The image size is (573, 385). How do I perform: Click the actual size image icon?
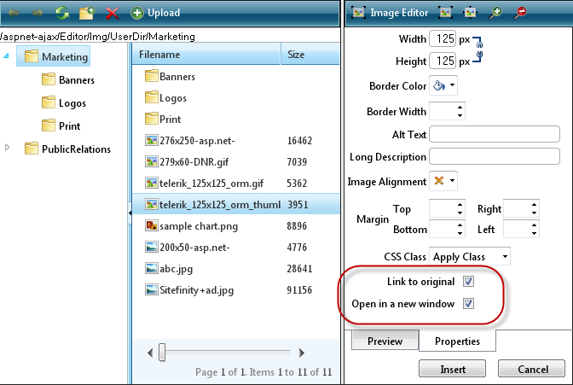point(470,13)
